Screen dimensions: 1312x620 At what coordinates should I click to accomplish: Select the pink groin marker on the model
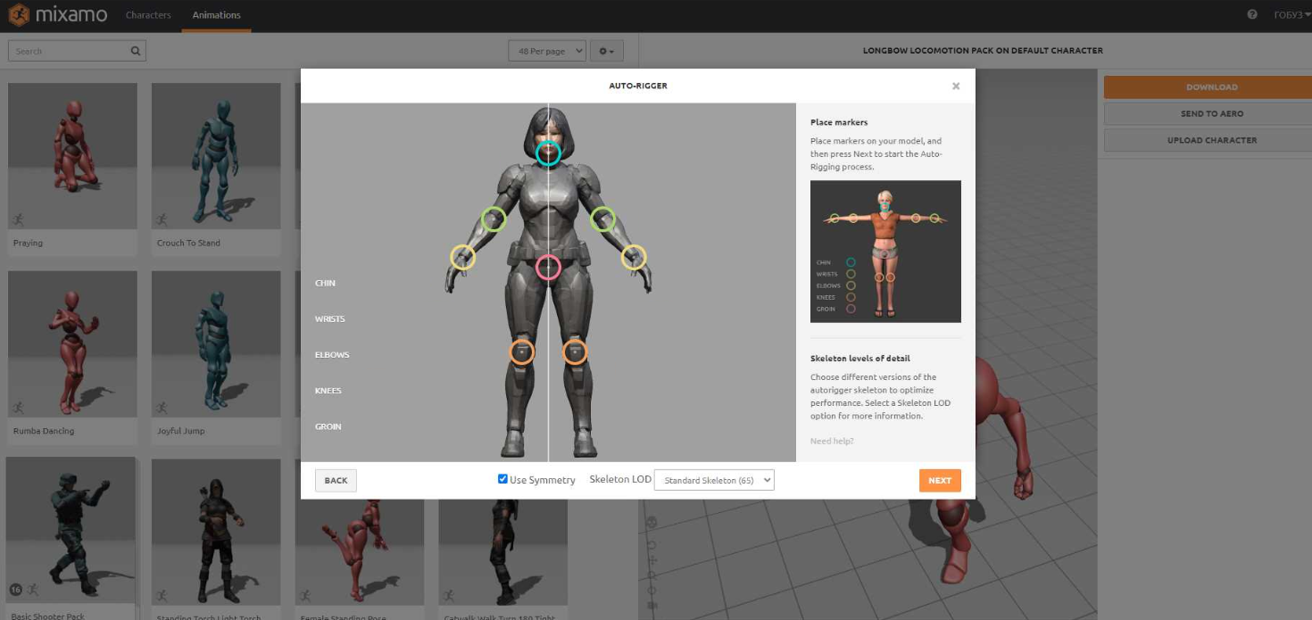(x=548, y=267)
